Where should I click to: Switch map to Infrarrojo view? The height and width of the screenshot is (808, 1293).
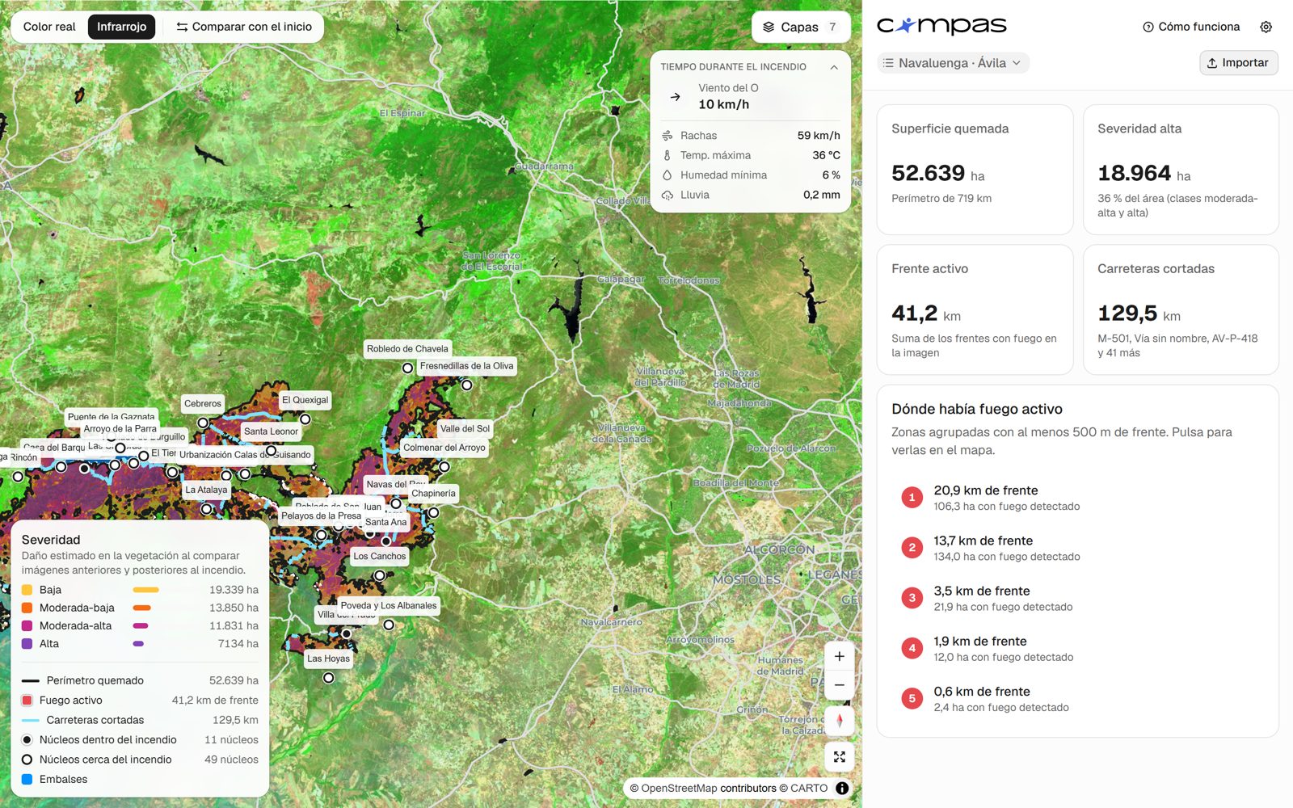point(121,27)
